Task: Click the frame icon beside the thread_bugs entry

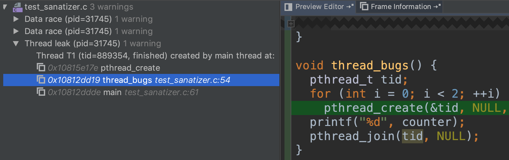Action: pyautogui.click(x=41, y=80)
